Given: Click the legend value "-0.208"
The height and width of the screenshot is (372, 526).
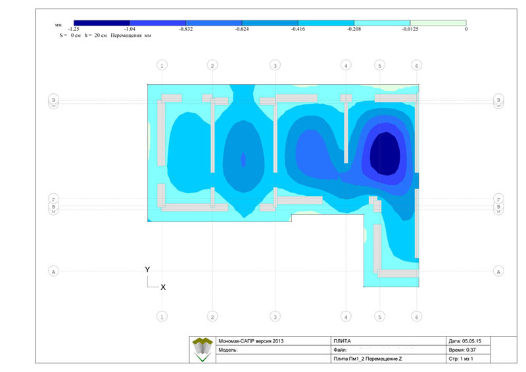Looking at the screenshot, I should [354, 29].
